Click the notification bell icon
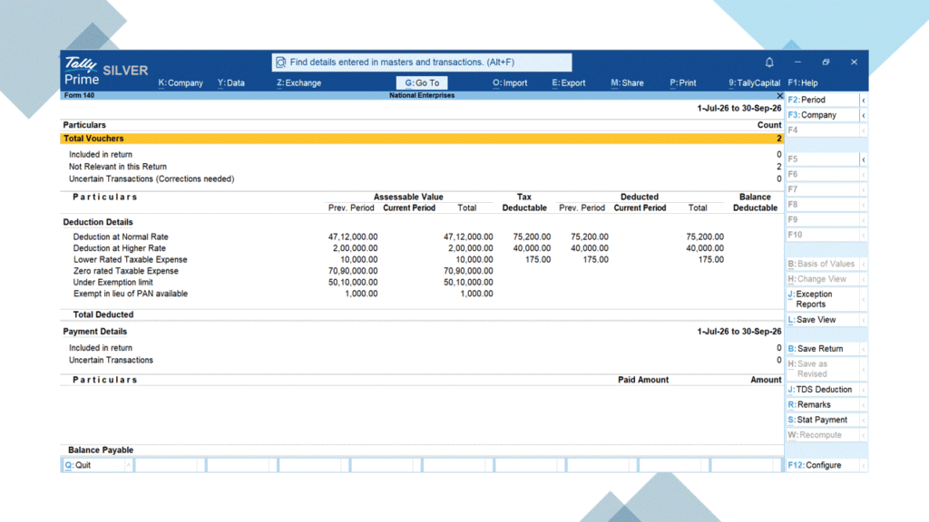929x522 pixels. [x=769, y=63]
